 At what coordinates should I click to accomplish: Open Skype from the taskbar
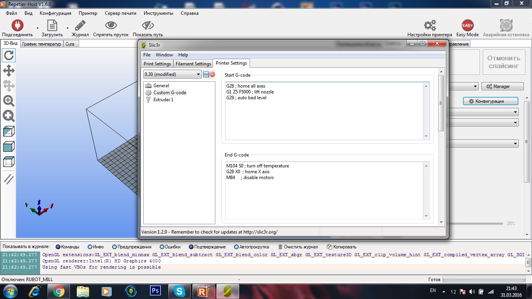tap(180, 291)
